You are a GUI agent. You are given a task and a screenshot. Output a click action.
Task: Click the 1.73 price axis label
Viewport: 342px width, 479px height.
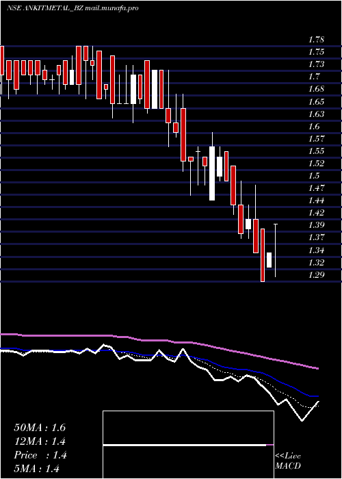pyautogui.click(x=316, y=64)
